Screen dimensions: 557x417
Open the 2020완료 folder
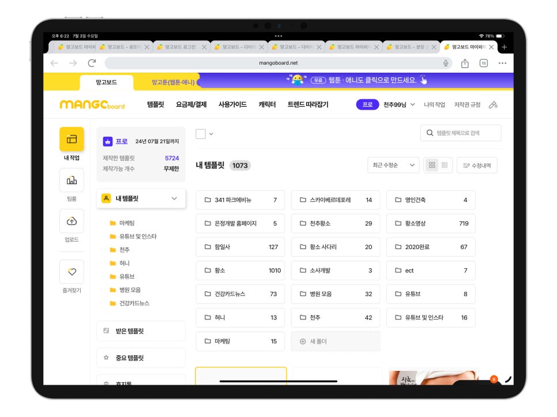[x=431, y=247]
